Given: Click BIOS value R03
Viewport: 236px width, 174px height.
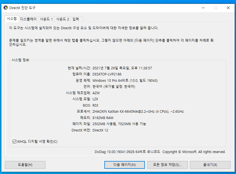Looking at the screenshot, I should 95,105.
